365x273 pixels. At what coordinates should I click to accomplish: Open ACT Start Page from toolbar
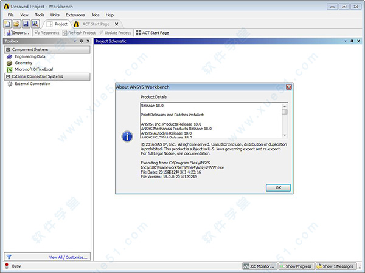pos(153,33)
